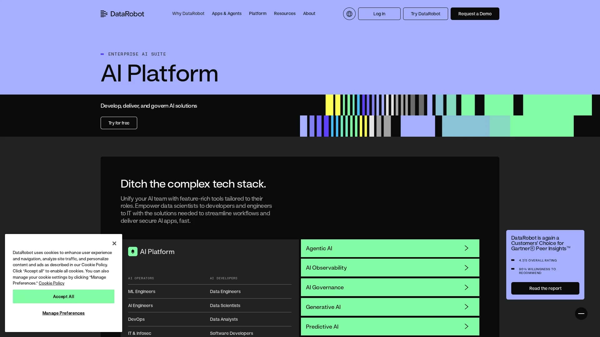Viewport: 600px width, 337px height.
Task: Open Manage Preferences for cookies
Action: click(63, 313)
